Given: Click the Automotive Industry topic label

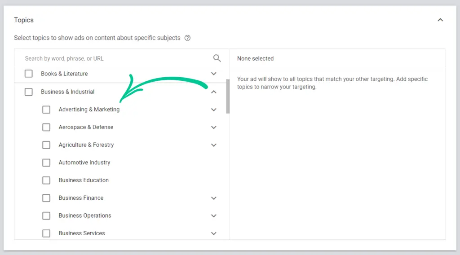Looking at the screenshot, I should pyautogui.click(x=84, y=163).
